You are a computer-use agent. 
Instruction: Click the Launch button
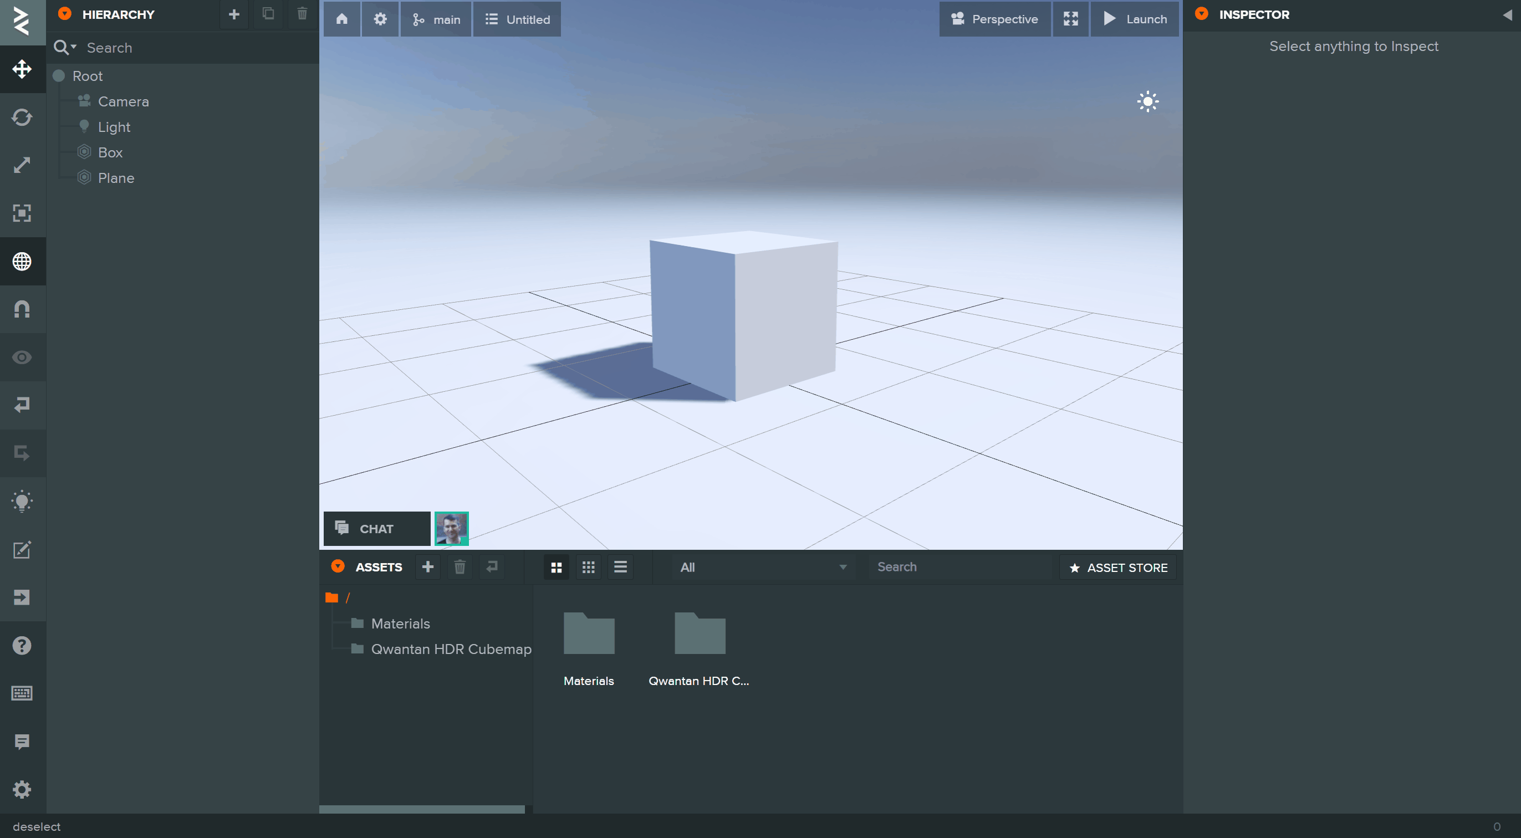1134,19
